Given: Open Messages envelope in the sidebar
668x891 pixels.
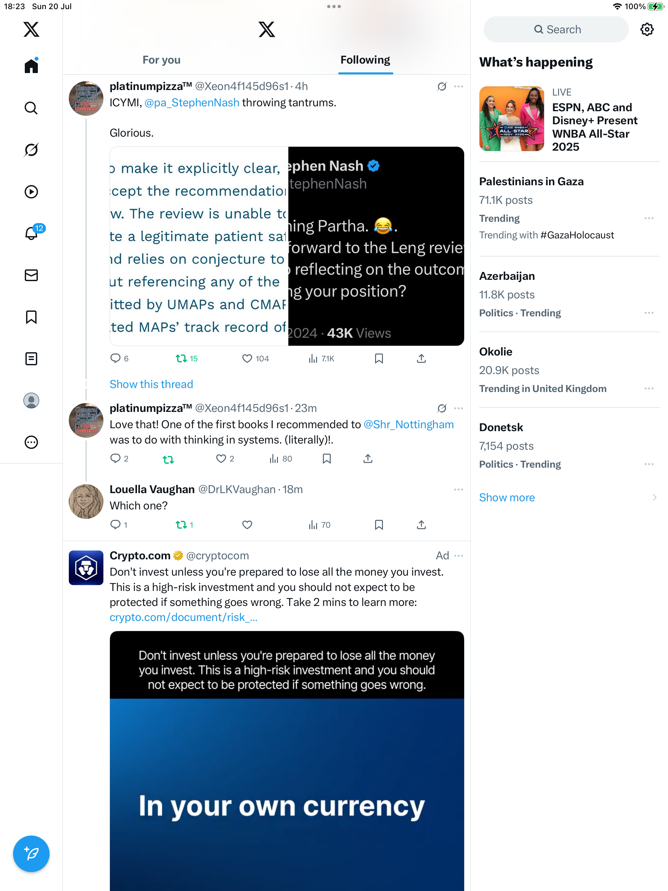Looking at the screenshot, I should (31, 276).
